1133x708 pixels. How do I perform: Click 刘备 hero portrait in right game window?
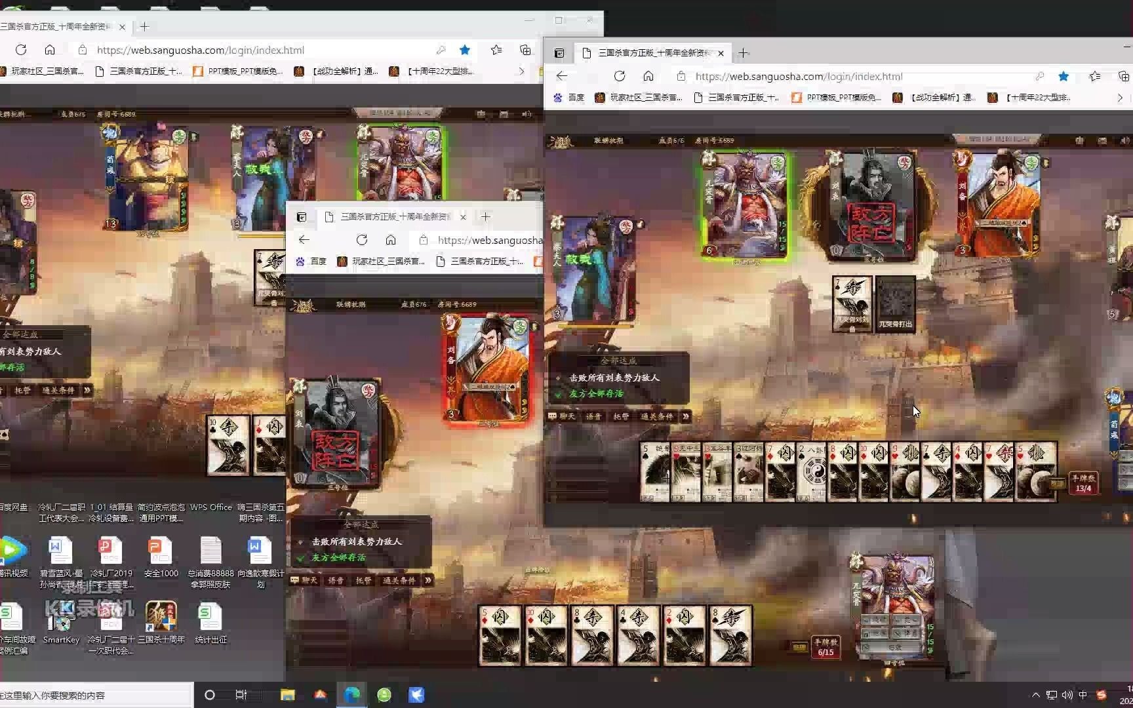pos(999,205)
